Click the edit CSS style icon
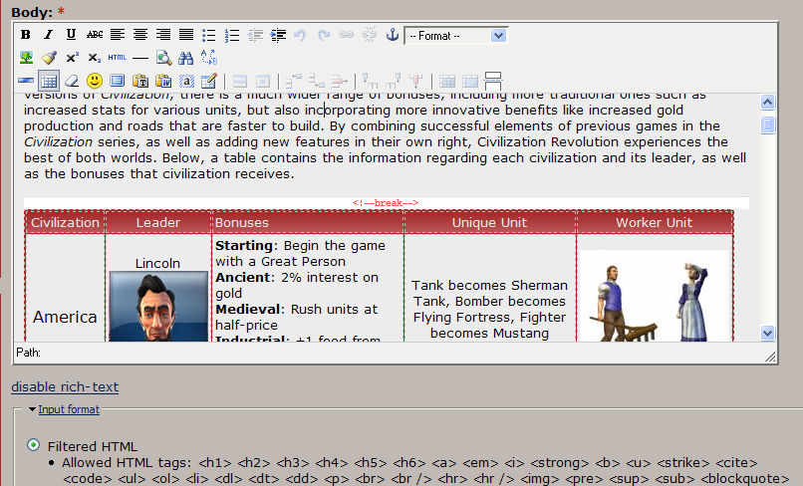The image size is (803, 486). (x=209, y=81)
